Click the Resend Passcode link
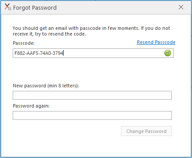This screenshot has height=158, width=192. [x=156, y=42]
